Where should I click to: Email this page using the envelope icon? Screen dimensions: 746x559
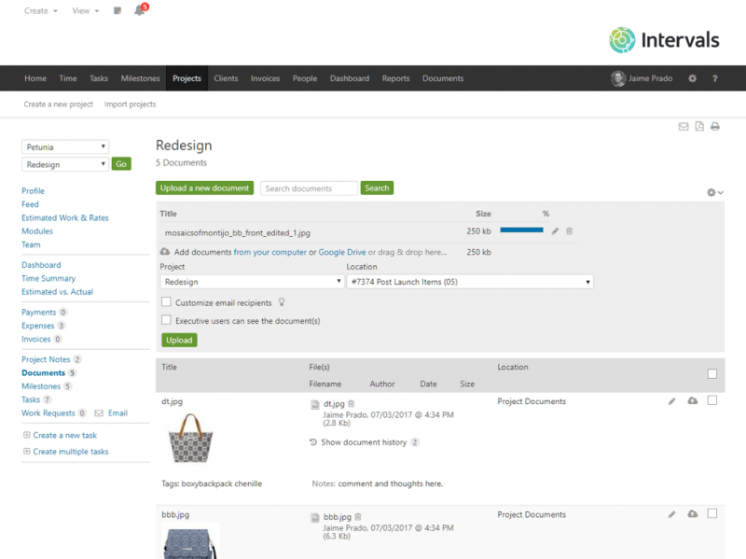click(x=684, y=127)
